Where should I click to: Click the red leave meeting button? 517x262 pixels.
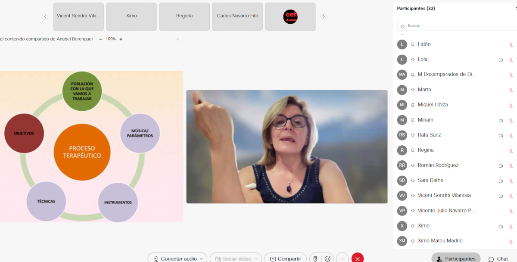coord(358,259)
